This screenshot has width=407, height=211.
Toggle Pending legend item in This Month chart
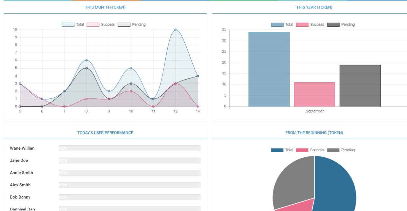pyautogui.click(x=132, y=25)
